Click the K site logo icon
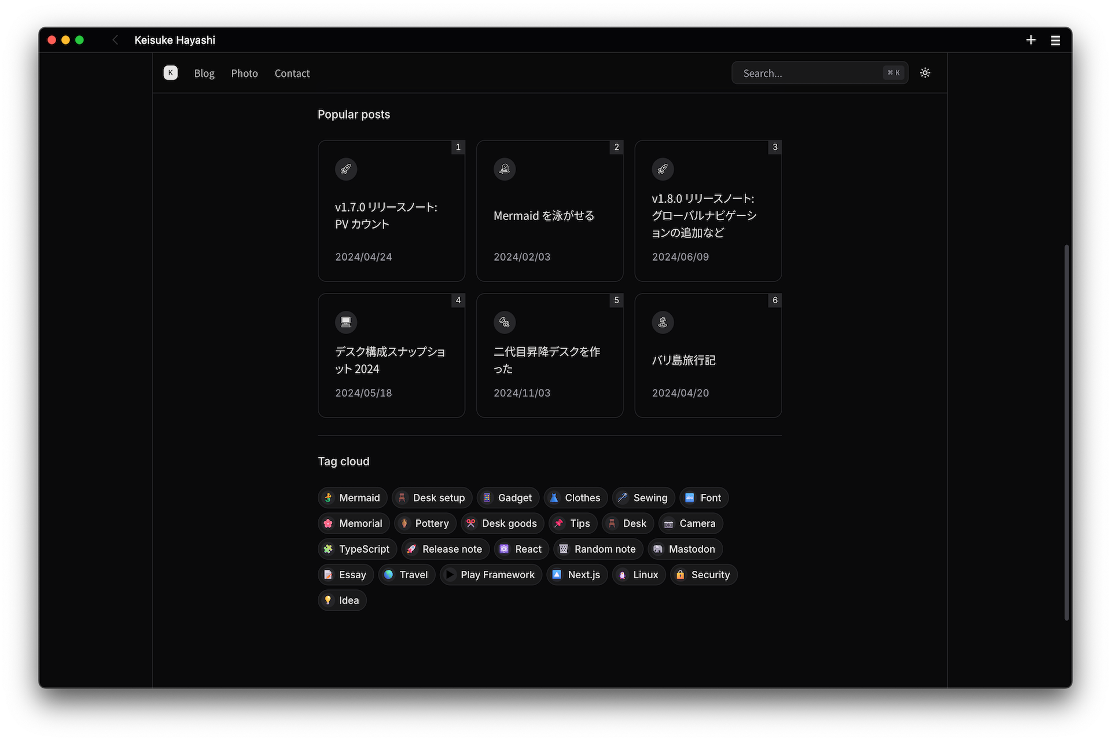This screenshot has height=741, width=1111. coord(170,73)
